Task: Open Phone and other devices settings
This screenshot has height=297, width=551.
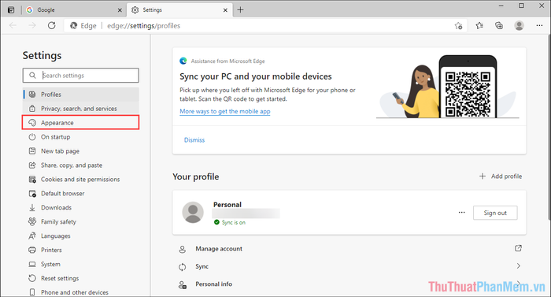Action: (81, 292)
